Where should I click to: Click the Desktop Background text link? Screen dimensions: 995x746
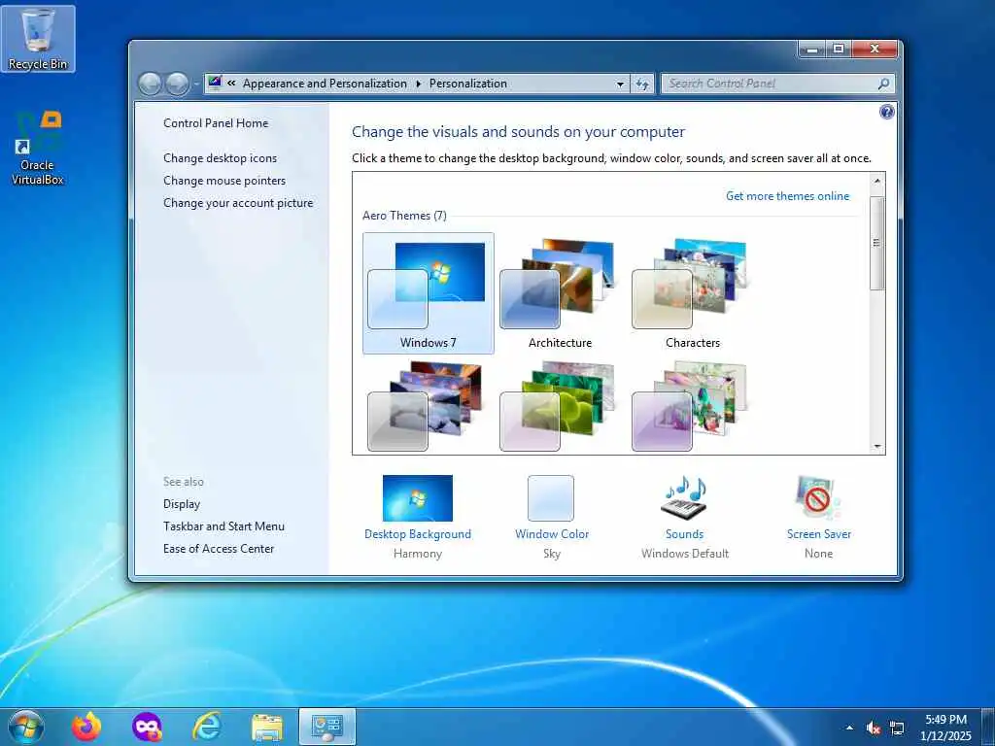click(x=418, y=534)
